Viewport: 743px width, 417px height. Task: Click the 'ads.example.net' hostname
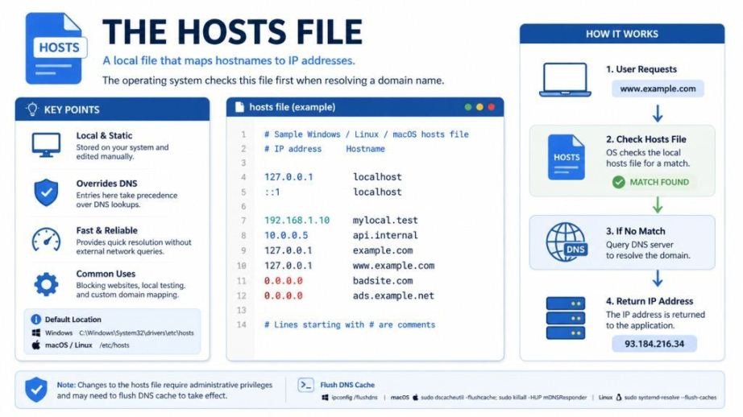coord(393,295)
